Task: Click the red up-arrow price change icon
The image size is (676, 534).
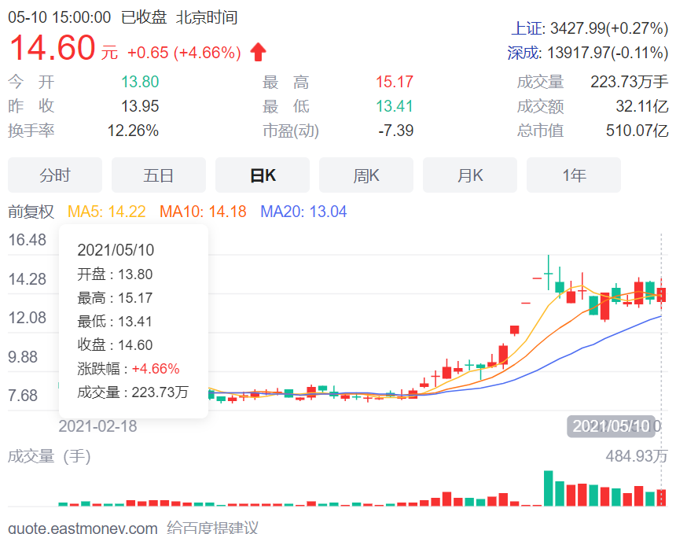Action: click(259, 52)
